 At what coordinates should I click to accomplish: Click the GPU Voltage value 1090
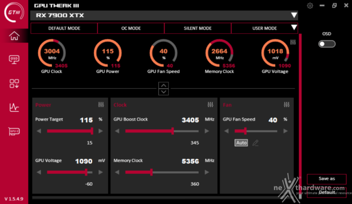pos(84,161)
